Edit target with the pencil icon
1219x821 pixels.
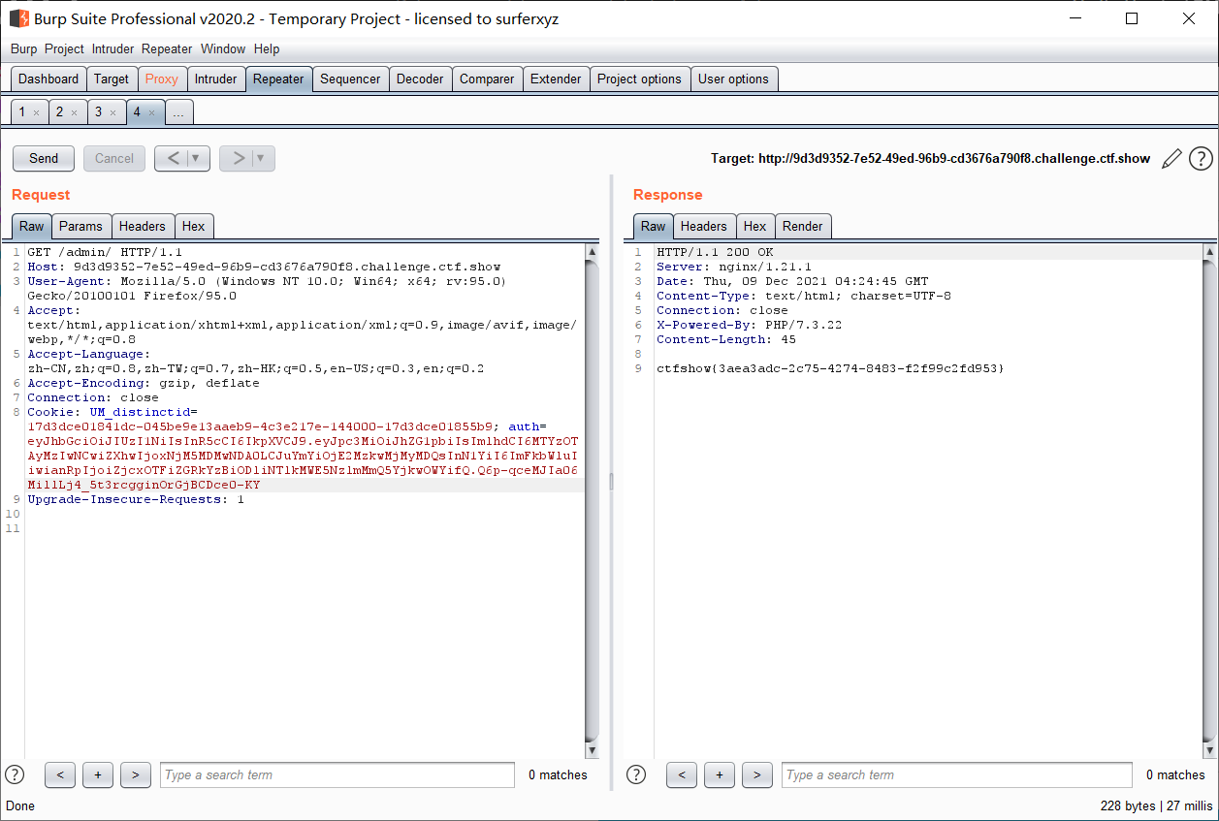pyautogui.click(x=1171, y=158)
